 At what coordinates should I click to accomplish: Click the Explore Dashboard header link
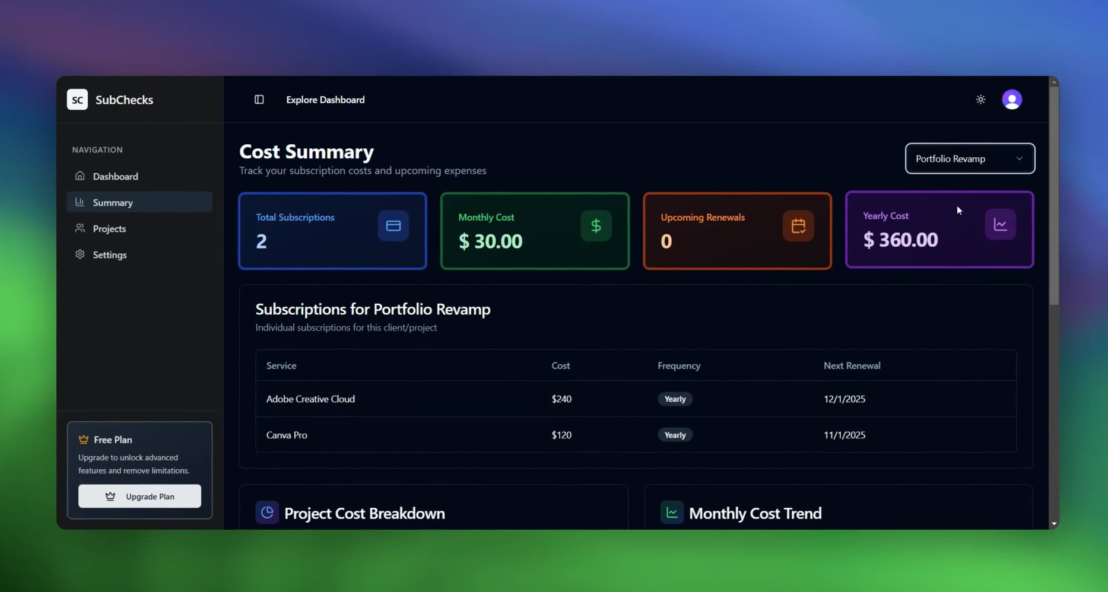click(325, 100)
